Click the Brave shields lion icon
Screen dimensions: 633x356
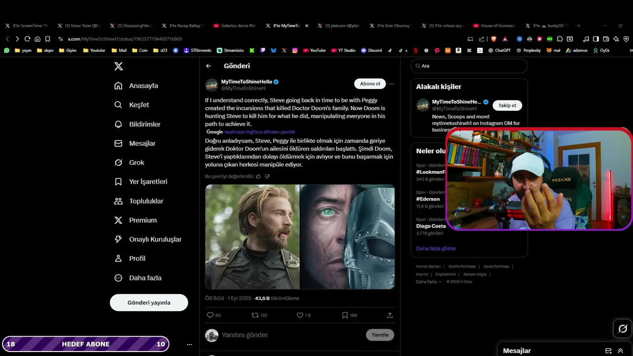(x=493, y=39)
